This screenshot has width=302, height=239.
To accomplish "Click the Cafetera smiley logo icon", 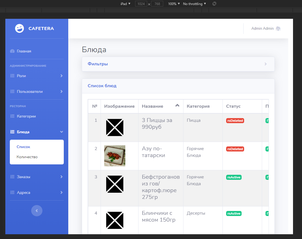I will tap(19, 28).
